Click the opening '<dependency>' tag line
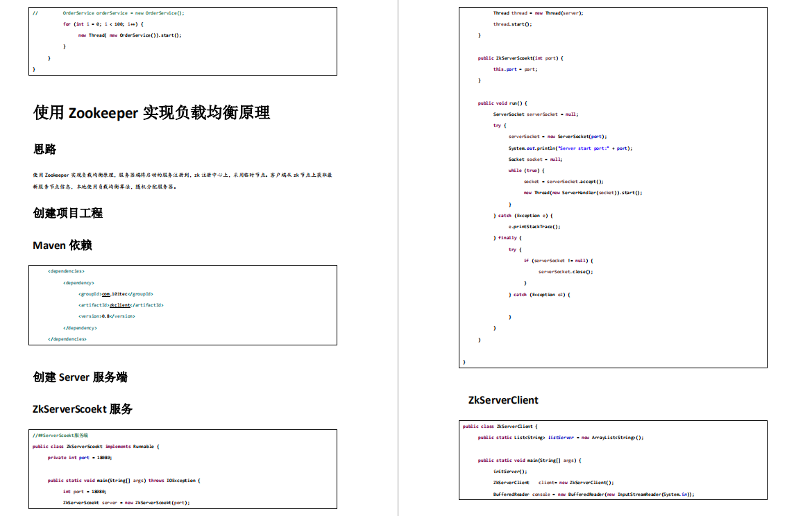 [78, 282]
